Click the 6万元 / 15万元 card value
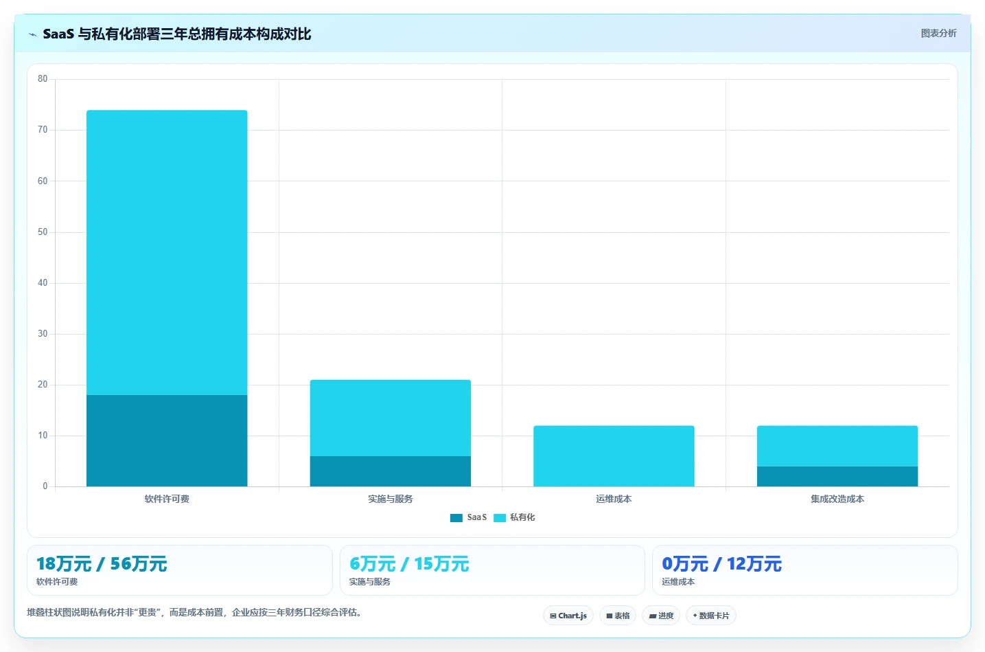This screenshot has height=652, width=985. 409,564
